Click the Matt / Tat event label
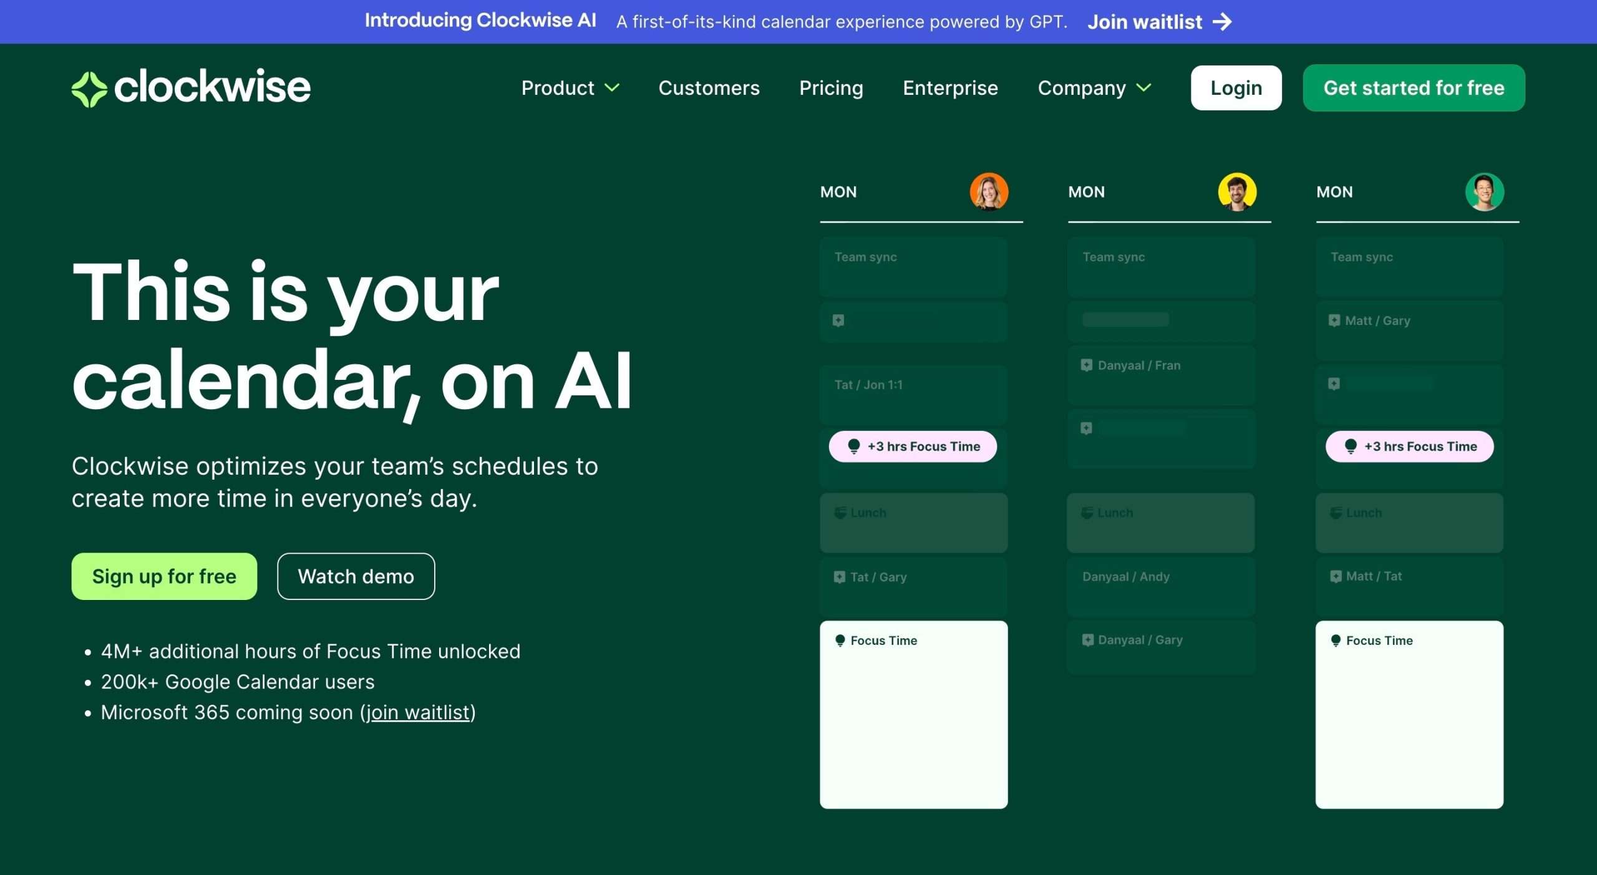 click(x=1374, y=576)
